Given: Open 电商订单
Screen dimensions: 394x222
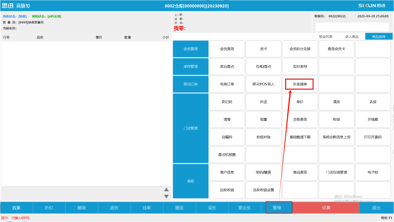Looking at the screenshot, I should pyautogui.click(x=227, y=84).
